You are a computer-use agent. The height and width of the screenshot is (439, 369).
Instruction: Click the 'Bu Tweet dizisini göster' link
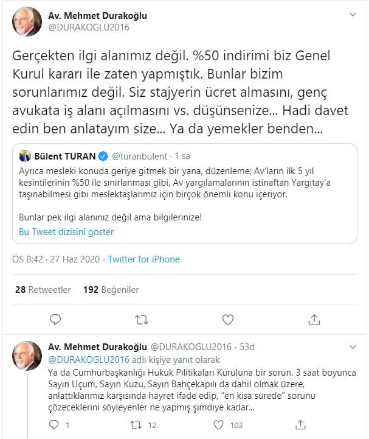coord(66,232)
